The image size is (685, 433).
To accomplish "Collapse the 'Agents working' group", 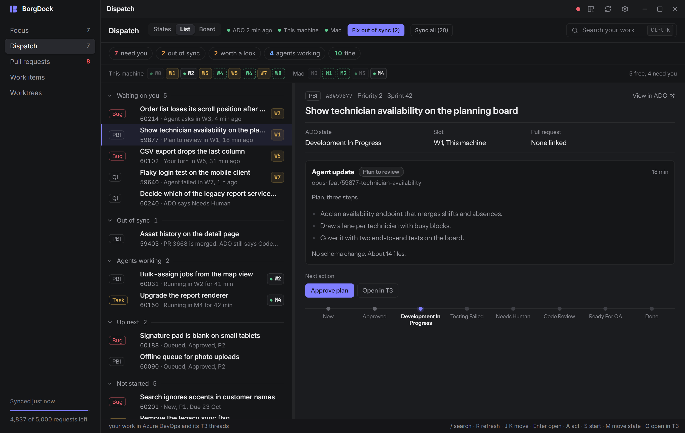I will click(x=110, y=261).
